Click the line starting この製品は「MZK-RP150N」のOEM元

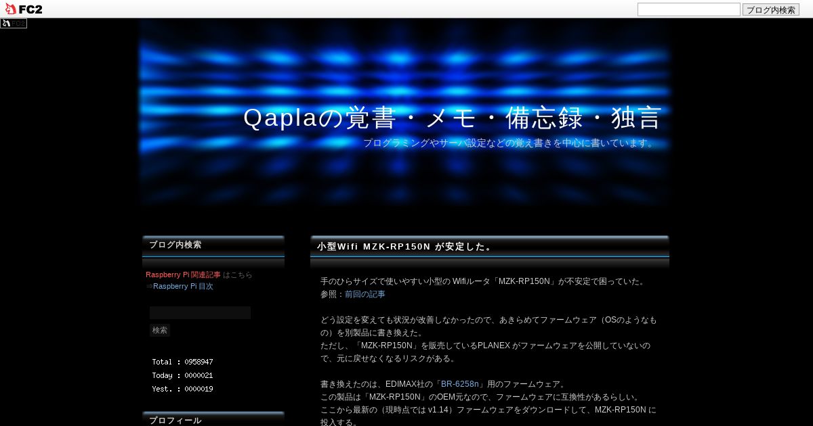pyautogui.click(x=480, y=397)
